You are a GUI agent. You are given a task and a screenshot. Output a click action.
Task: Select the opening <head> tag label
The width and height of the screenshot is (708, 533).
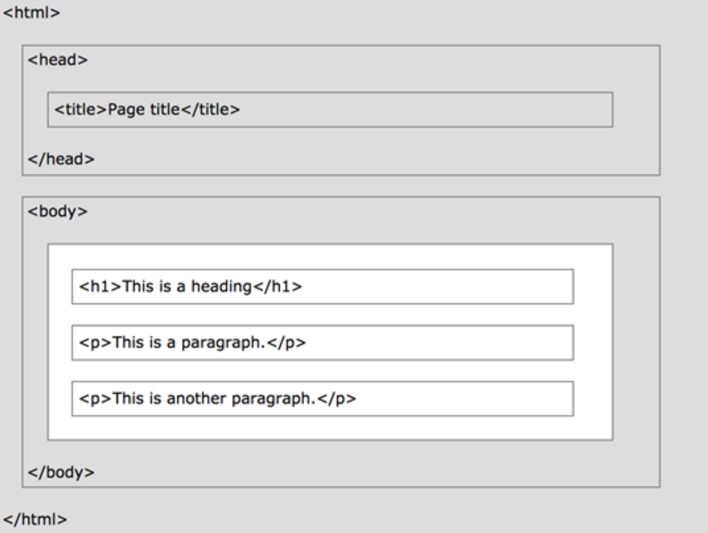pyautogui.click(x=58, y=60)
